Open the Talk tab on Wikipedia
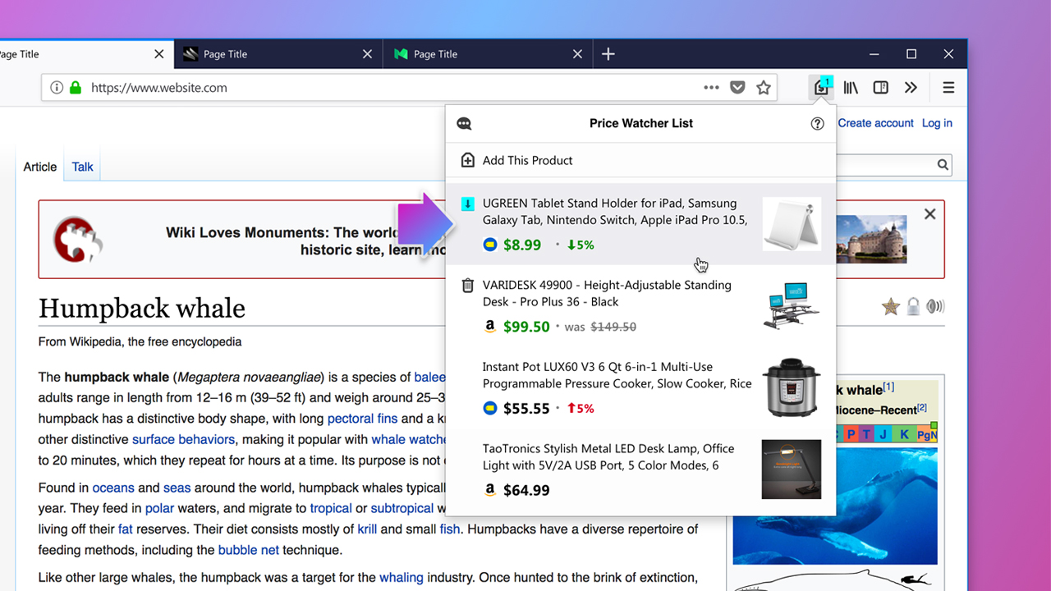The image size is (1051, 591). point(82,167)
